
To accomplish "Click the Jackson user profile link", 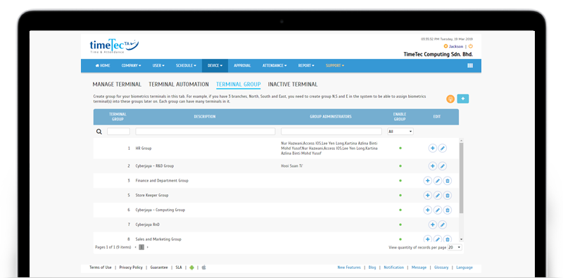I will [x=456, y=46].
